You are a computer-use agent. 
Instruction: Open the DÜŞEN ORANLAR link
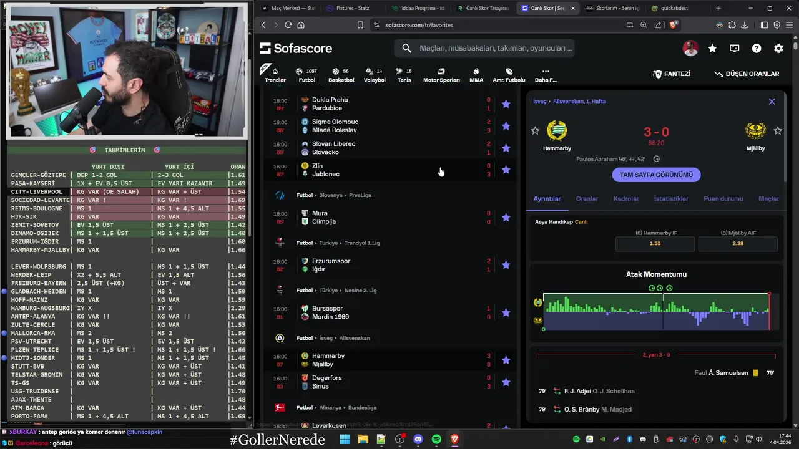(747, 74)
